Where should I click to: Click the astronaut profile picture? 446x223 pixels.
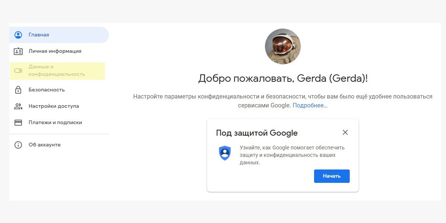(283, 46)
